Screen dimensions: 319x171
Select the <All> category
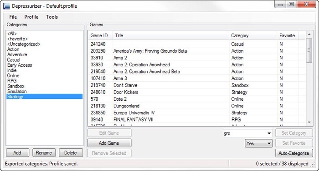[x=44, y=34]
